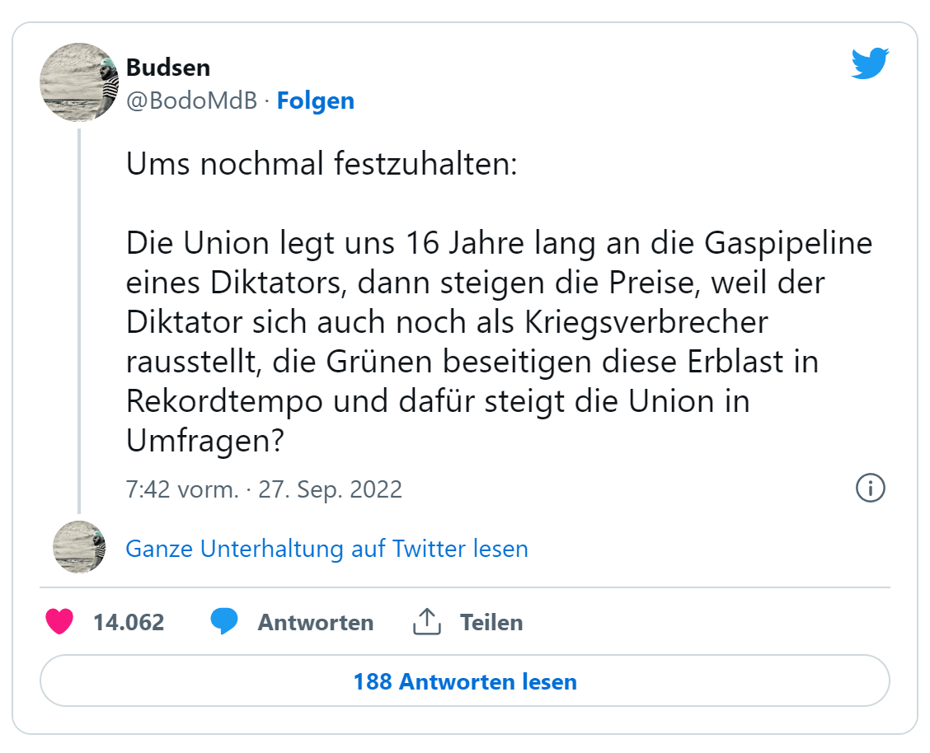Viewport: 930px width, 753px height.
Task: Like the tweet with the heart icon
Action: pos(59,622)
